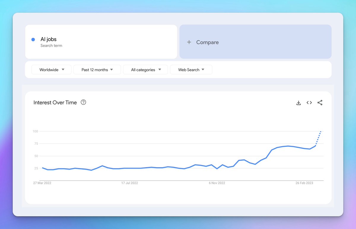
Task: Edit the AI jobs search term
Action: (101, 42)
